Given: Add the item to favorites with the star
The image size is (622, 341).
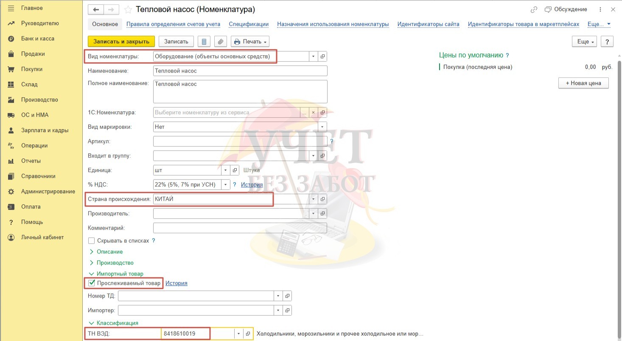Looking at the screenshot, I should (128, 10).
